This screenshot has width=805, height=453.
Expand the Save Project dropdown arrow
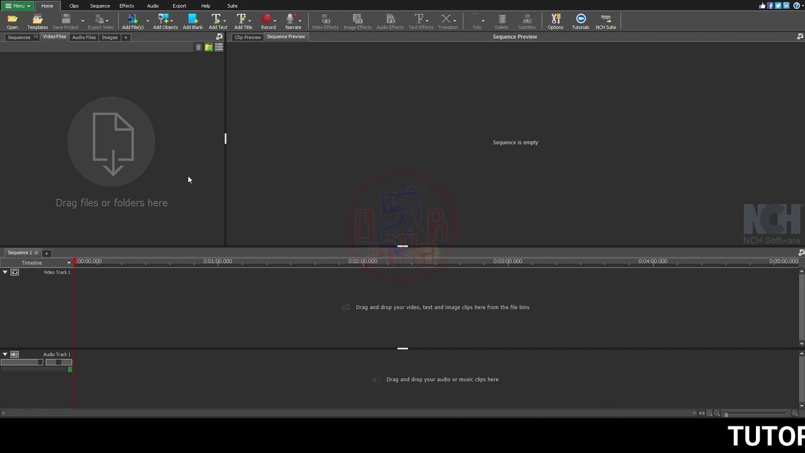point(82,21)
